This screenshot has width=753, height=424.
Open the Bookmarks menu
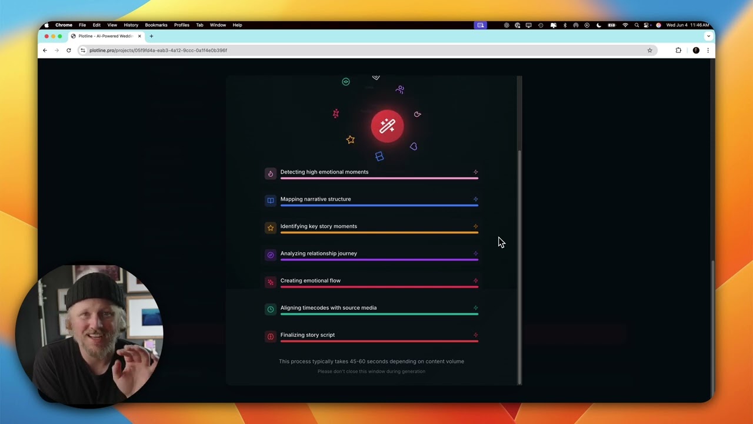pos(156,25)
